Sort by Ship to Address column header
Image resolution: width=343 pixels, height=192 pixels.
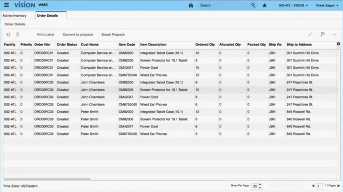(x=299, y=45)
